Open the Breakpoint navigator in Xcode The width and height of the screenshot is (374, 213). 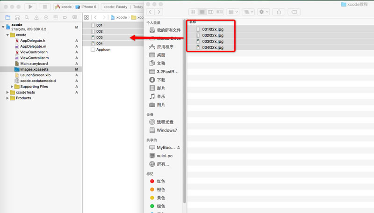pyautogui.click(x=65, y=17)
